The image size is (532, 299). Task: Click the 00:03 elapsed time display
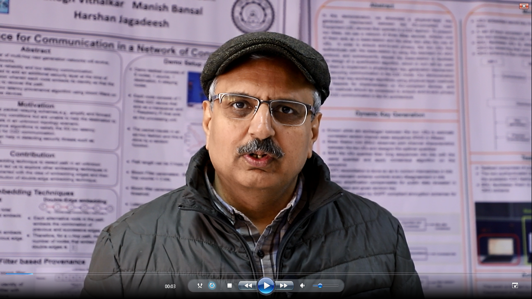click(x=170, y=286)
